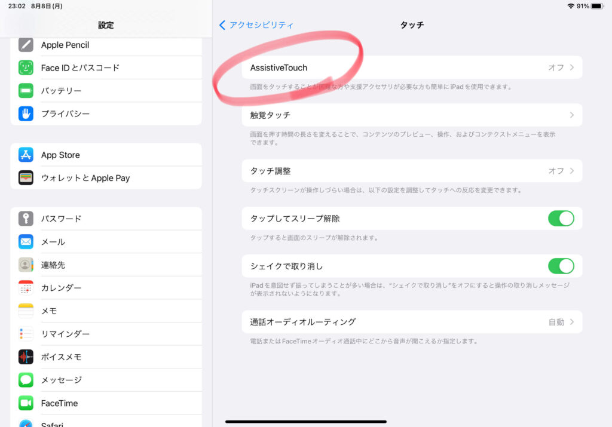Tap the 設定 sidebar title
This screenshot has height=427, width=612.
106,25
